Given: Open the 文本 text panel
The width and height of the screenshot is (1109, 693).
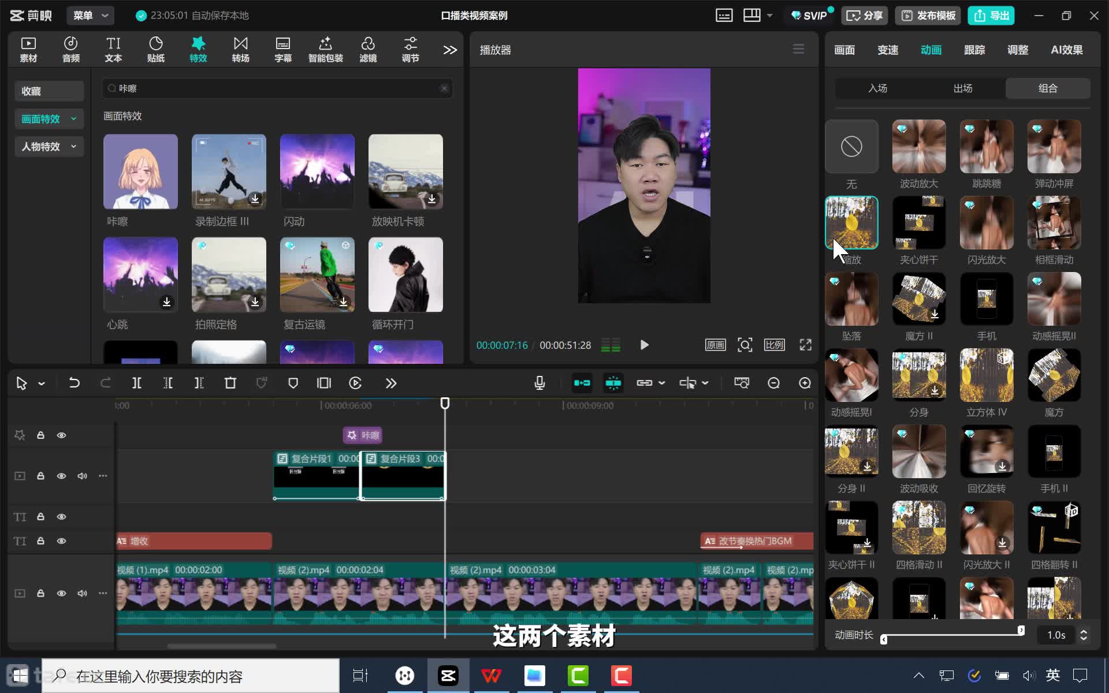Looking at the screenshot, I should [x=113, y=50].
